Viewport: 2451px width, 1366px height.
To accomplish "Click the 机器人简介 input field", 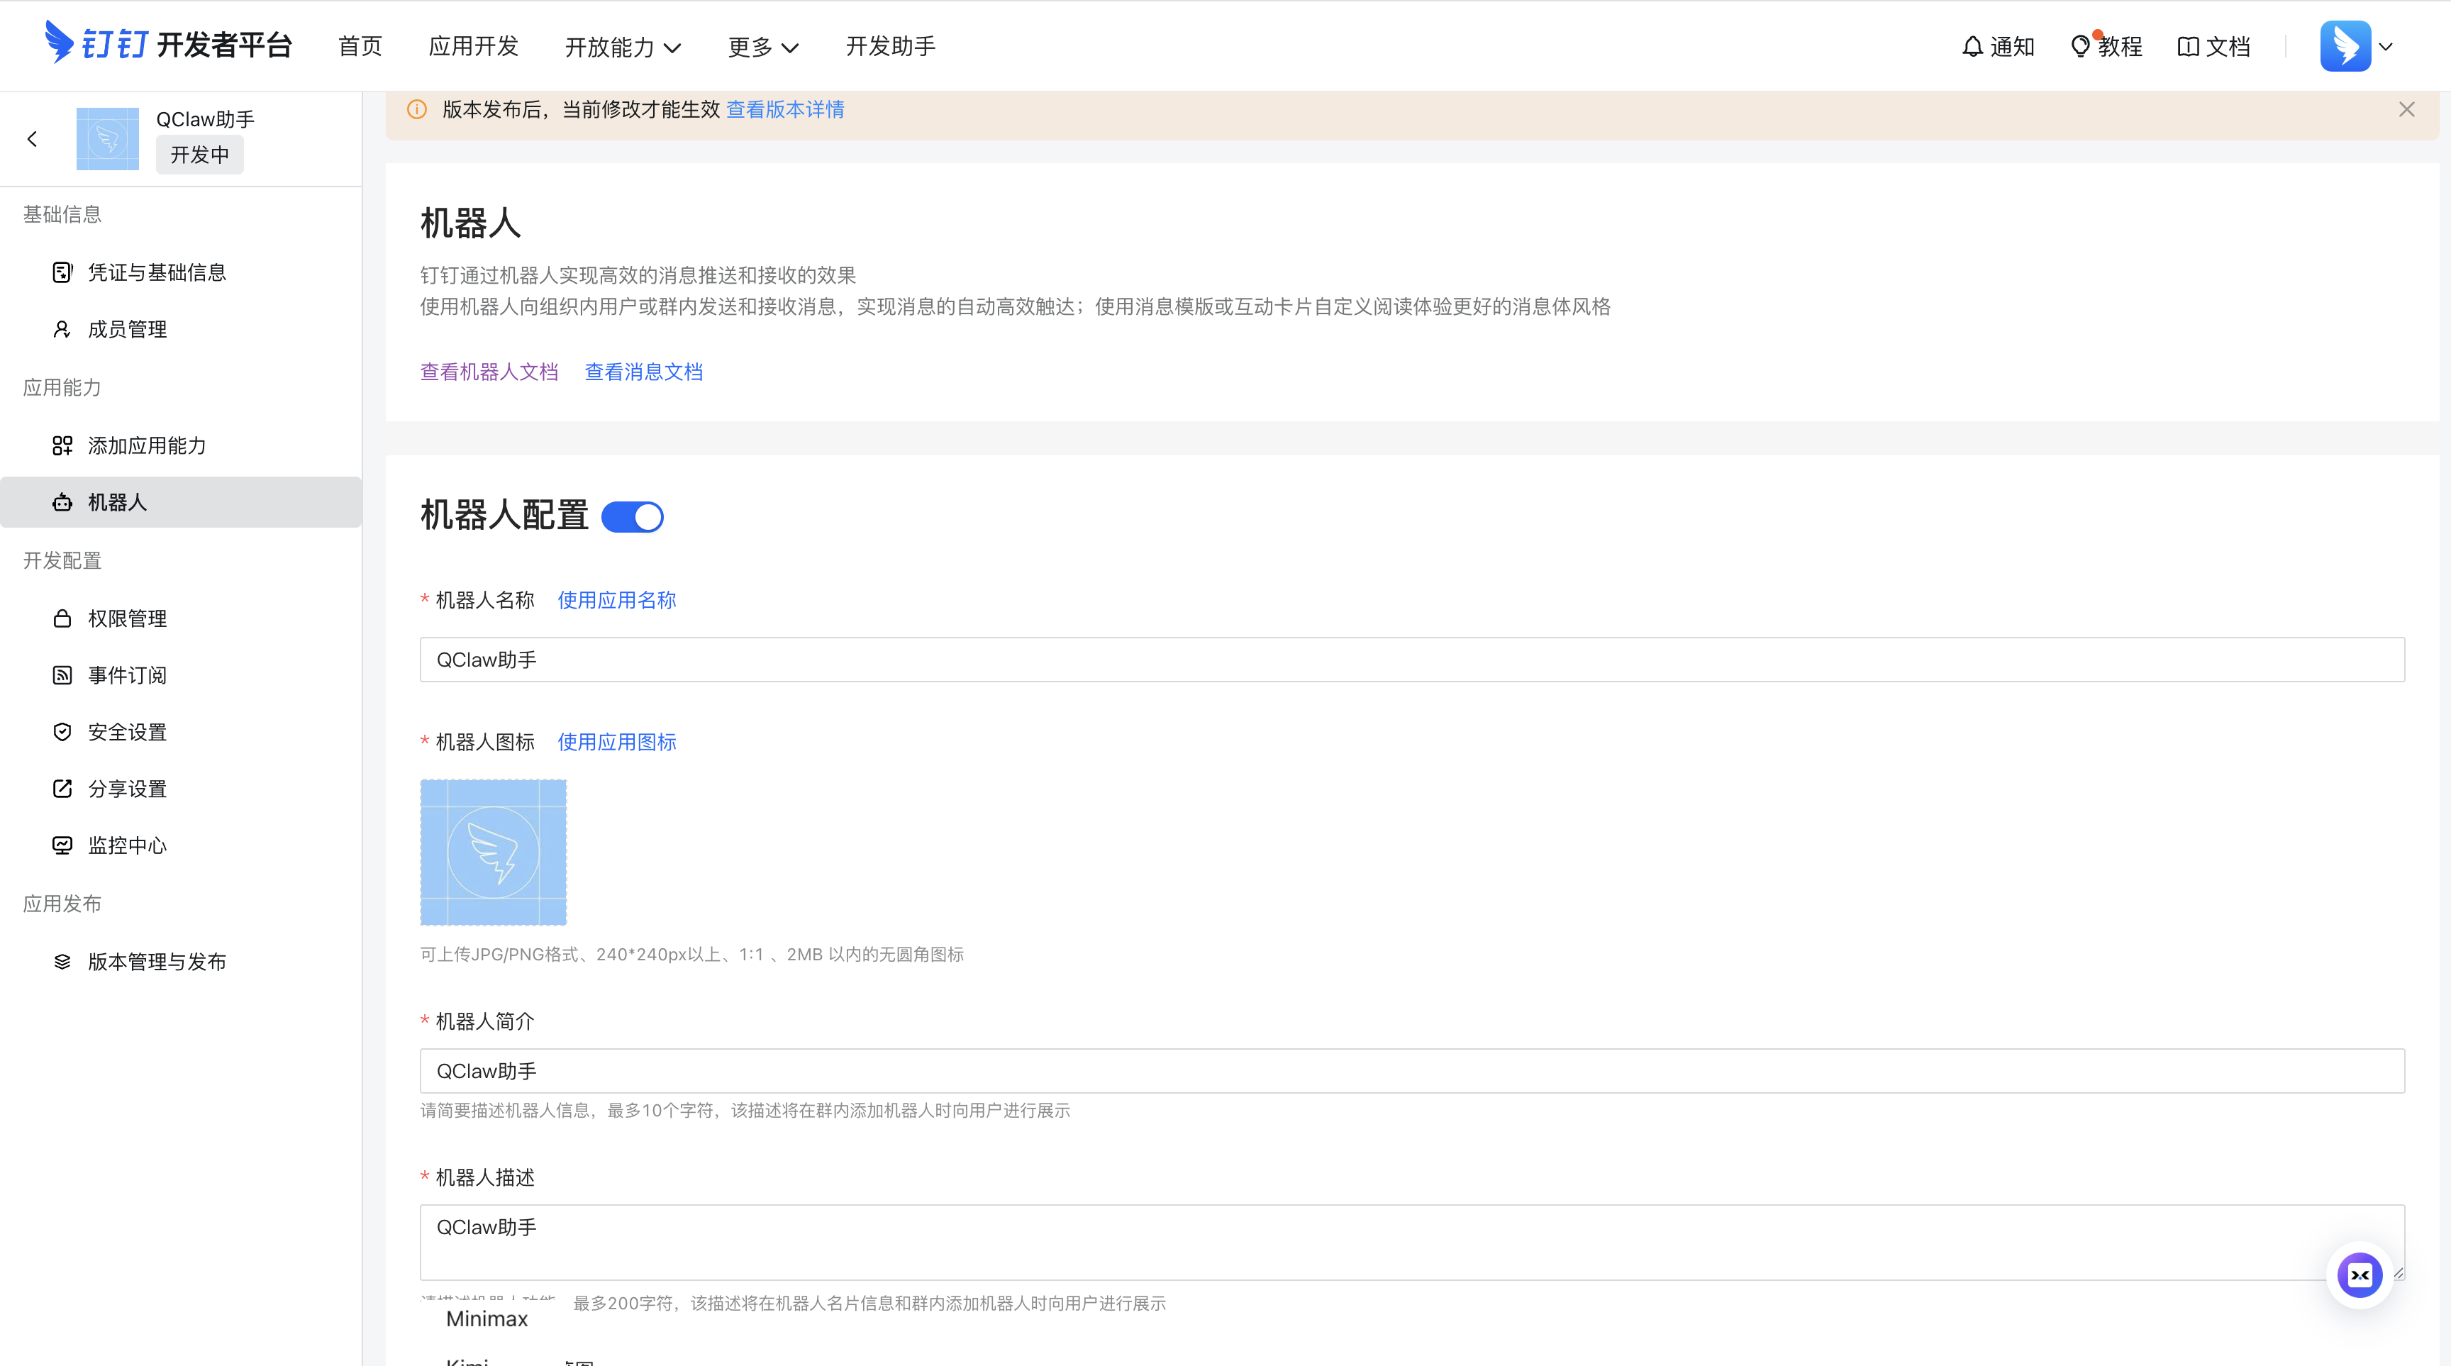I will click(1412, 1071).
